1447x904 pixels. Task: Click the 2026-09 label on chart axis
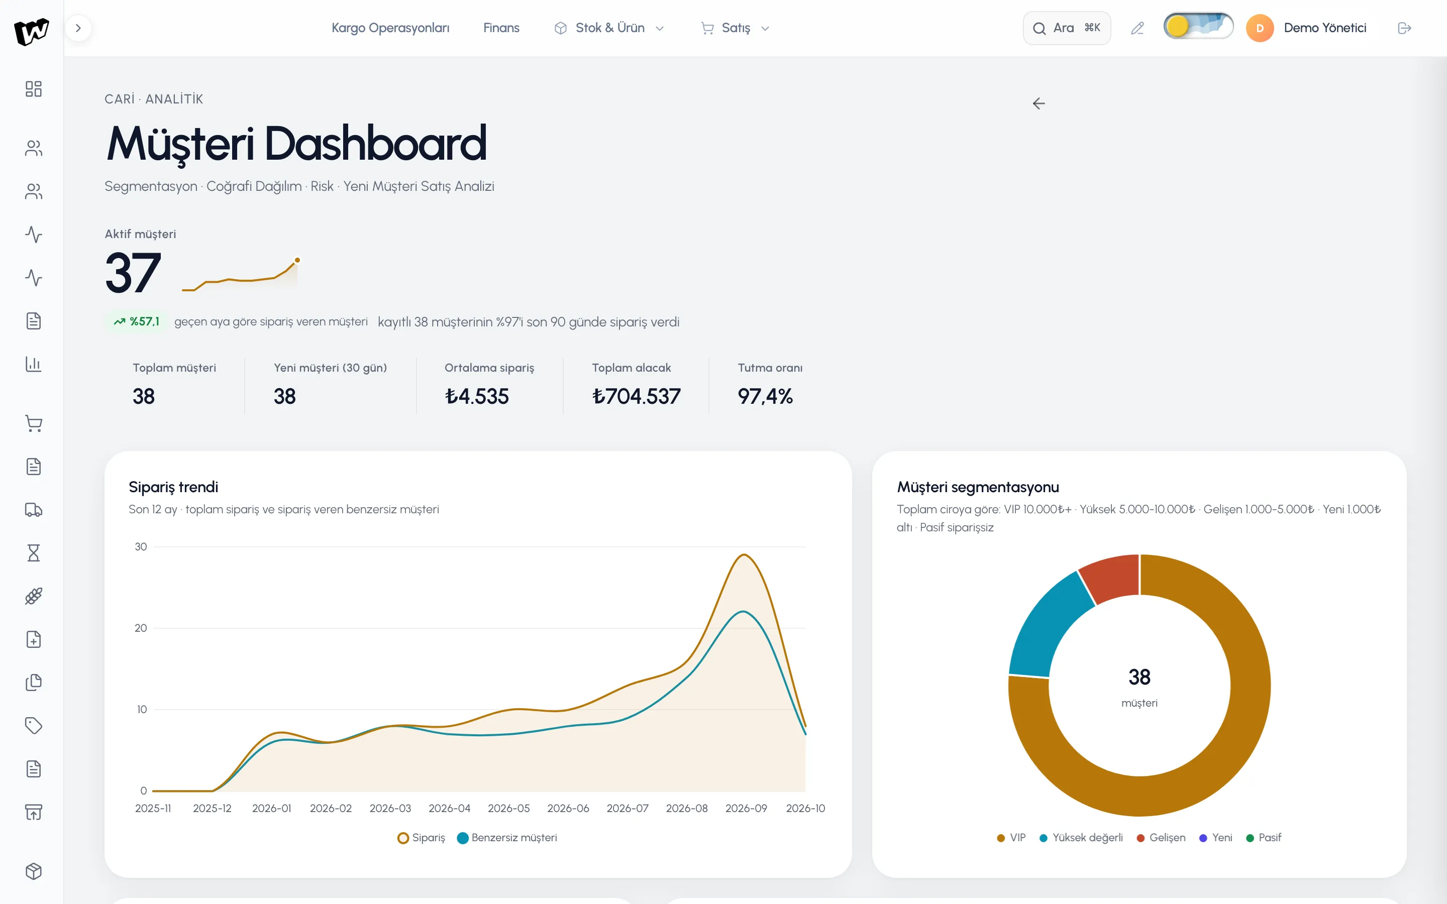coord(746,809)
